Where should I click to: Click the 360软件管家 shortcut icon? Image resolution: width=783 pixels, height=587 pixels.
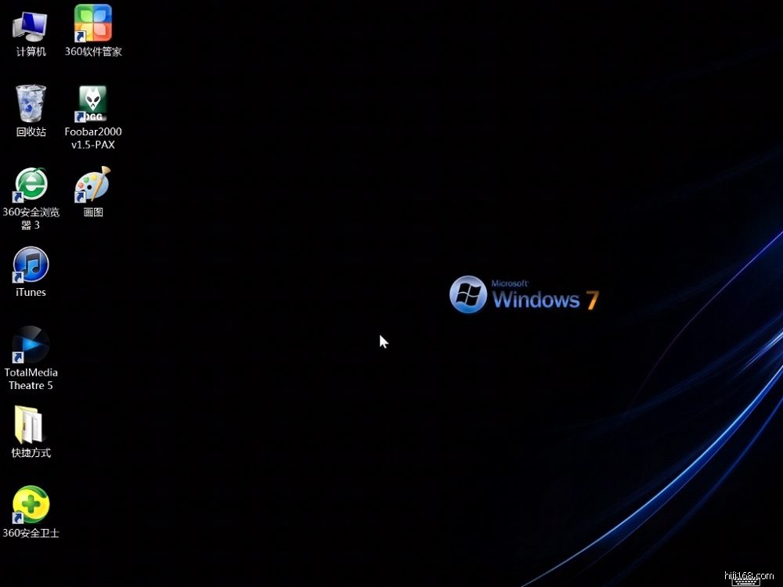(x=92, y=23)
